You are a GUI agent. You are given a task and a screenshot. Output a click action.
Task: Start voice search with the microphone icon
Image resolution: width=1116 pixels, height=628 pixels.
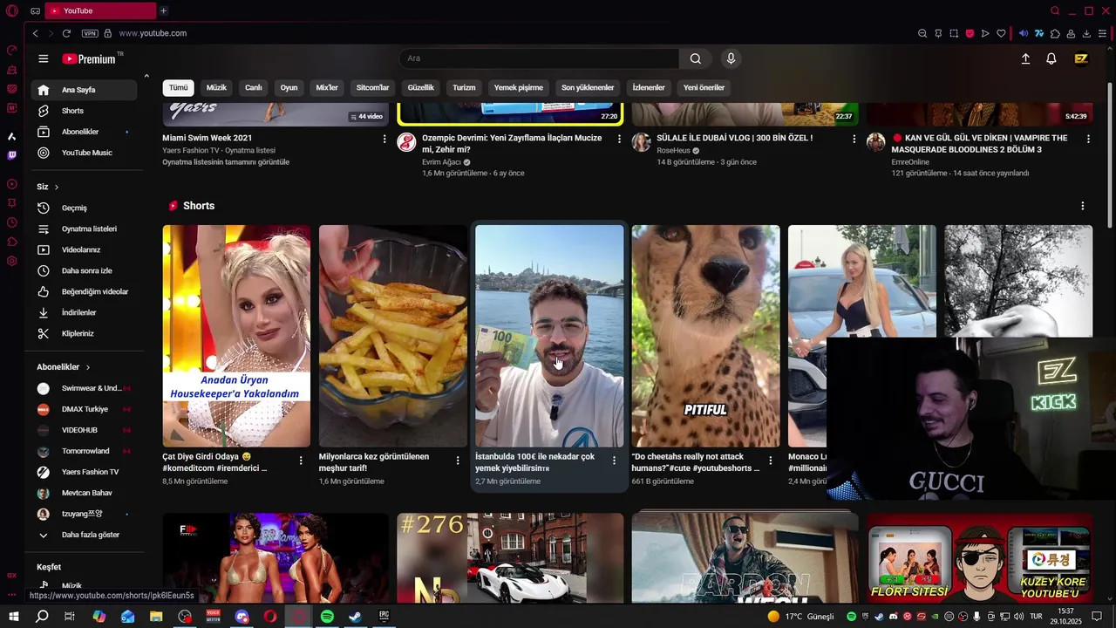click(731, 58)
